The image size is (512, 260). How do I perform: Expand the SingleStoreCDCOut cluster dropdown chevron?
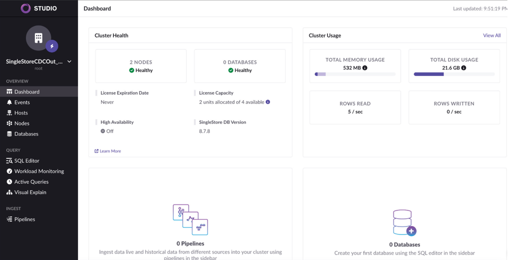coord(69,61)
